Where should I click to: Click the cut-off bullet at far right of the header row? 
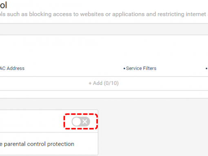[x=206, y=69]
